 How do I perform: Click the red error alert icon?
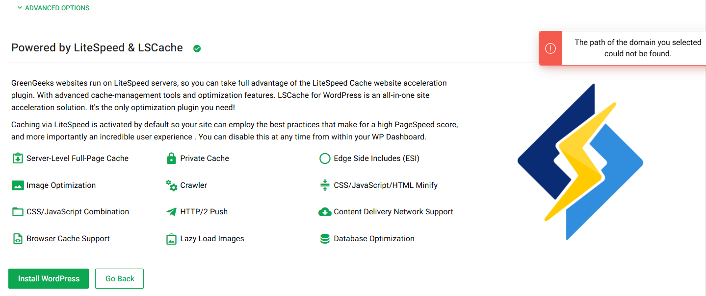pyautogui.click(x=550, y=48)
